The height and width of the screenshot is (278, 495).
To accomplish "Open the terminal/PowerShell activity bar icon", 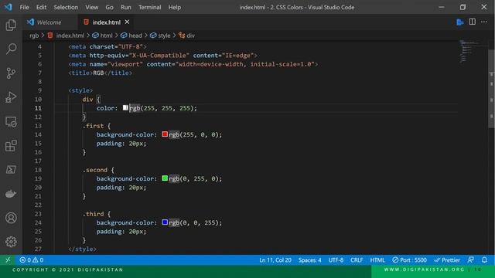I will point(11,170).
